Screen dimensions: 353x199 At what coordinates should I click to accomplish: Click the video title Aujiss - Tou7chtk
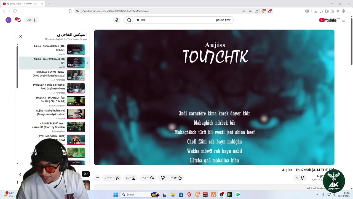308,170
